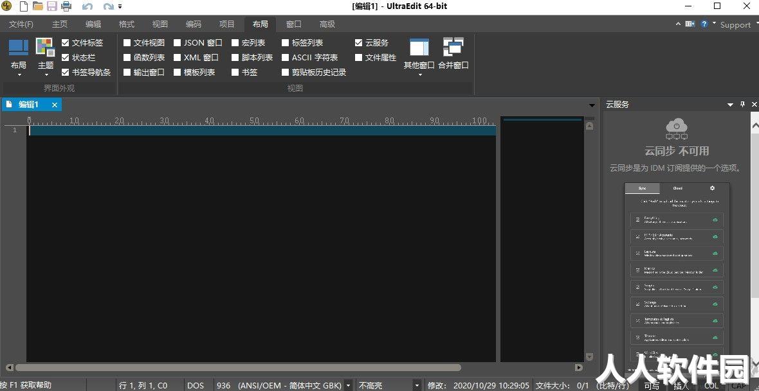This screenshot has height=391, width=759.
Task: Click the vertical scrollbar down arrow
Action: (589, 357)
